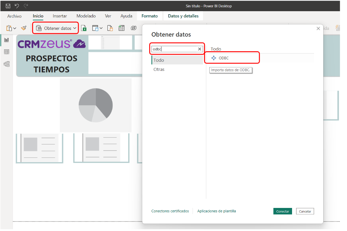This screenshot has height=231, width=347.
Task: Switch to Data table view in sidebar
Action: tap(7, 52)
